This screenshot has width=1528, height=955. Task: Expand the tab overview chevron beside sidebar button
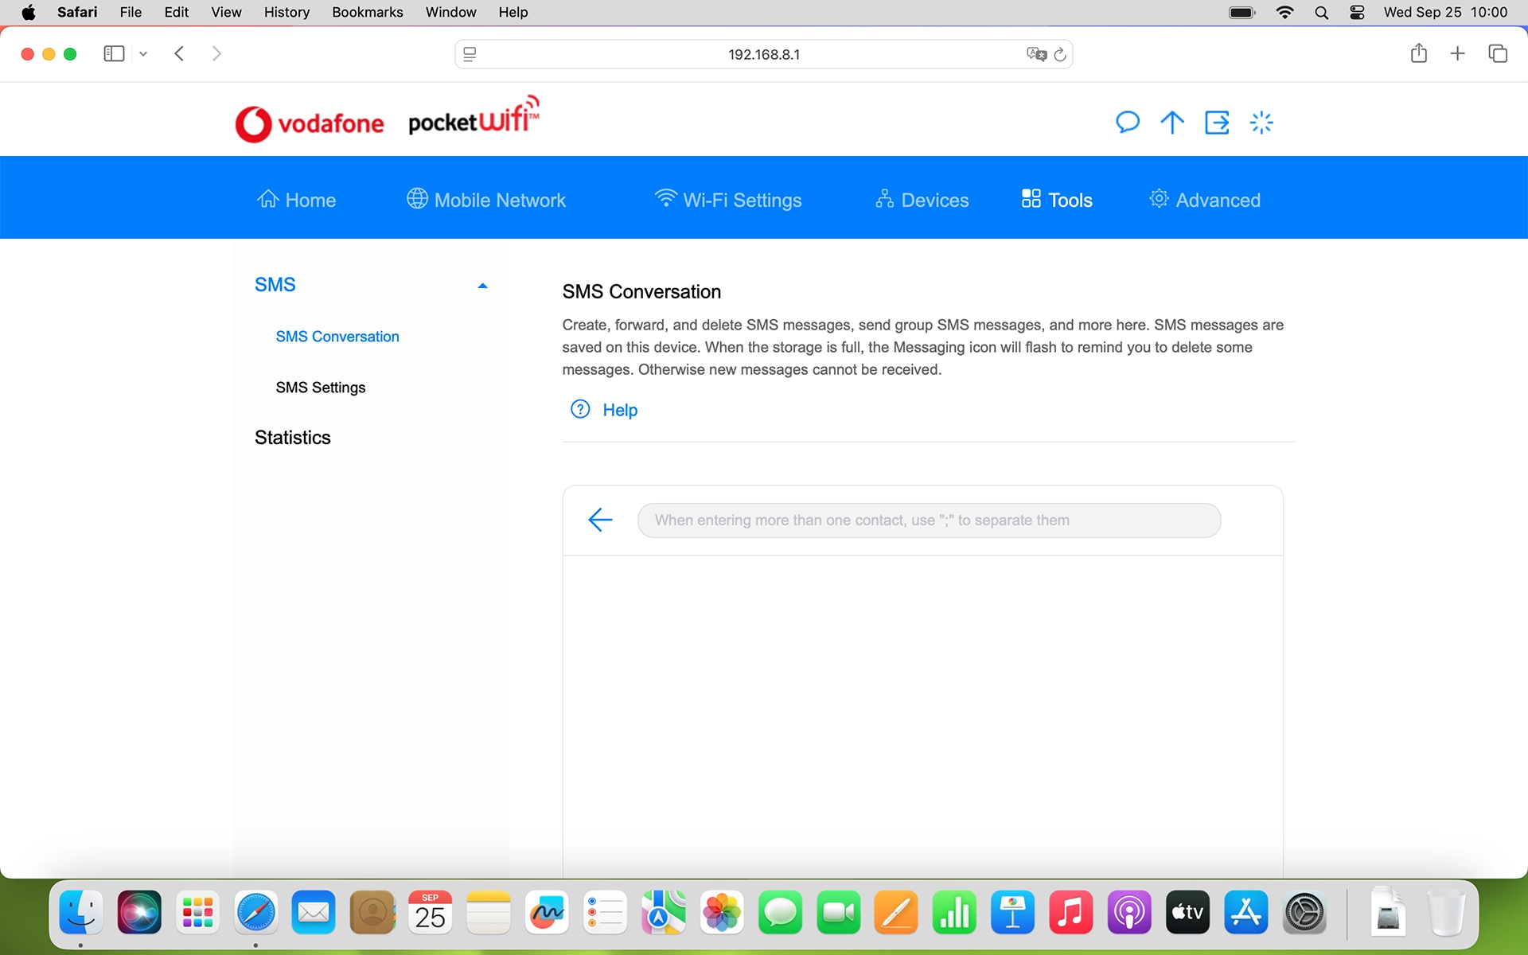142,53
